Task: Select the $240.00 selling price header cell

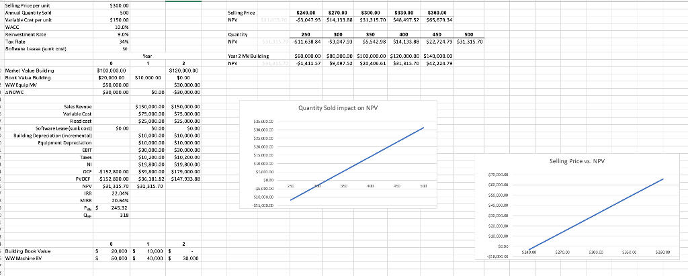Action: coord(306,13)
